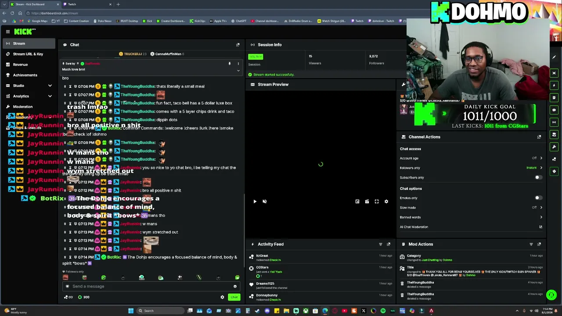Click the Followers count 3,072
The image size is (562, 316).
tap(374, 56)
